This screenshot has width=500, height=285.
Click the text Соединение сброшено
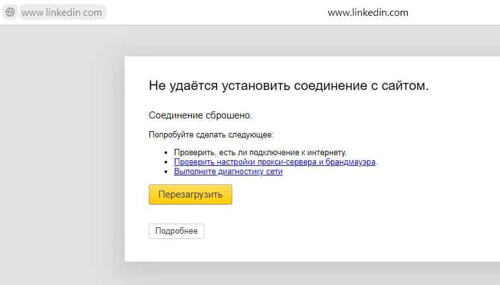tap(200, 115)
